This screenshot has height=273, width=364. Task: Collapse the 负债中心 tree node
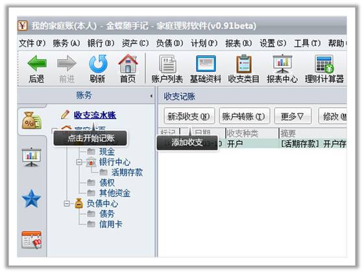pyautogui.click(x=67, y=204)
